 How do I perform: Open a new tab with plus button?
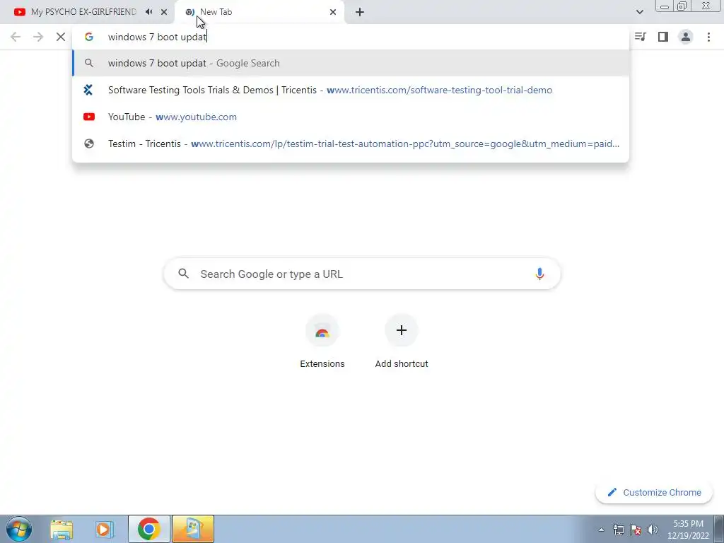[360, 12]
